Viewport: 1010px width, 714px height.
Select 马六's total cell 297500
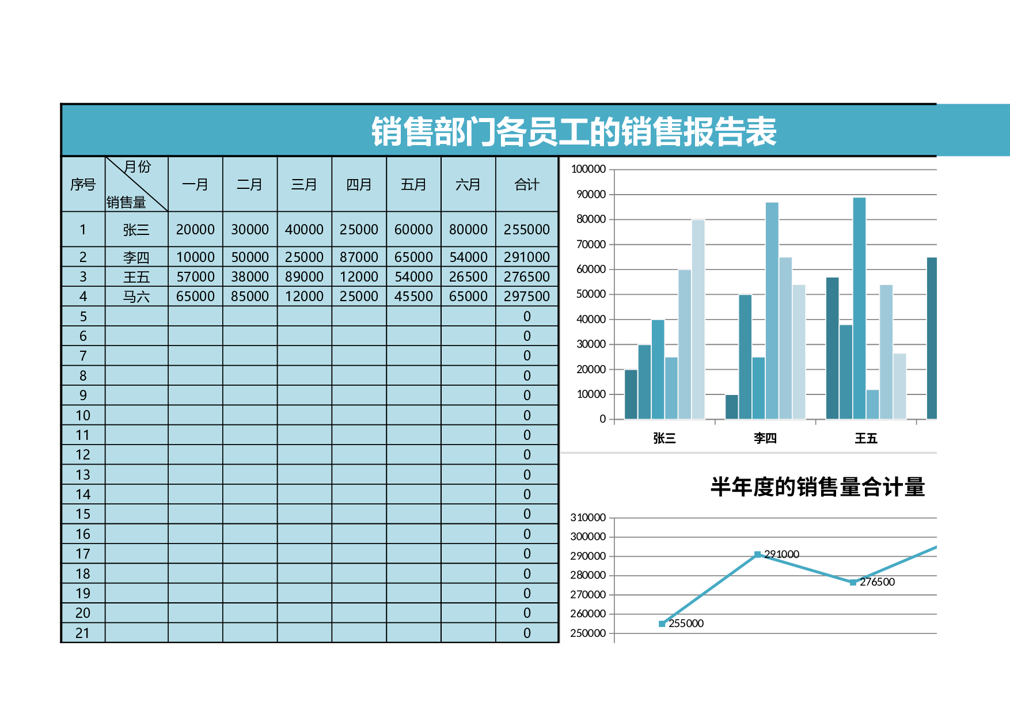pos(527,297)
